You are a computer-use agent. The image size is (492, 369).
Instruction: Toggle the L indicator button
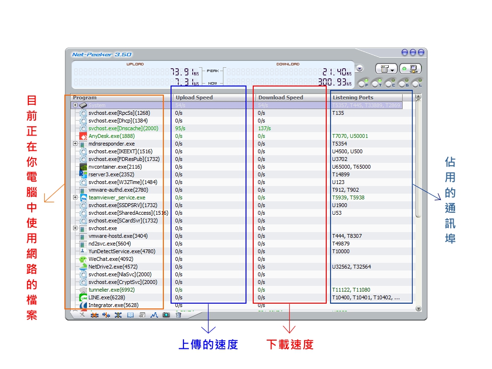pos(417,83)
